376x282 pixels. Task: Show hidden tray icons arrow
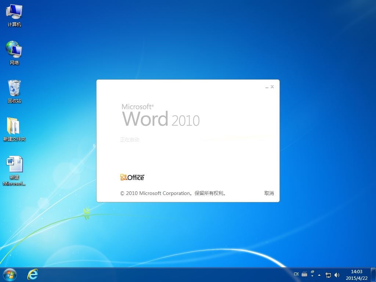[319, 275]
